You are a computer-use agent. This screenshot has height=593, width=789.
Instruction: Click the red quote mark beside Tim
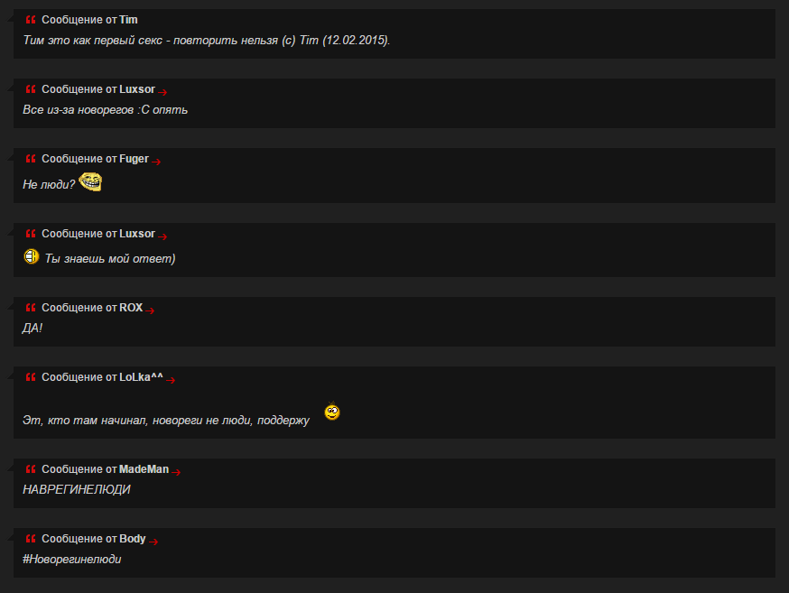point(31,20)
